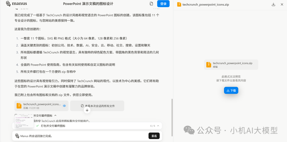Click the 压缩 · 112.91 KB file size text

pos(31,108)
